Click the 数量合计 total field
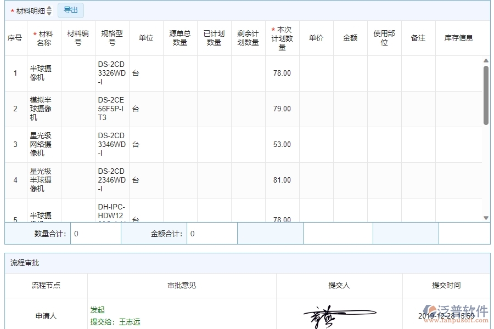The height and width of the screenshot is (329, 494). [96, 234]
